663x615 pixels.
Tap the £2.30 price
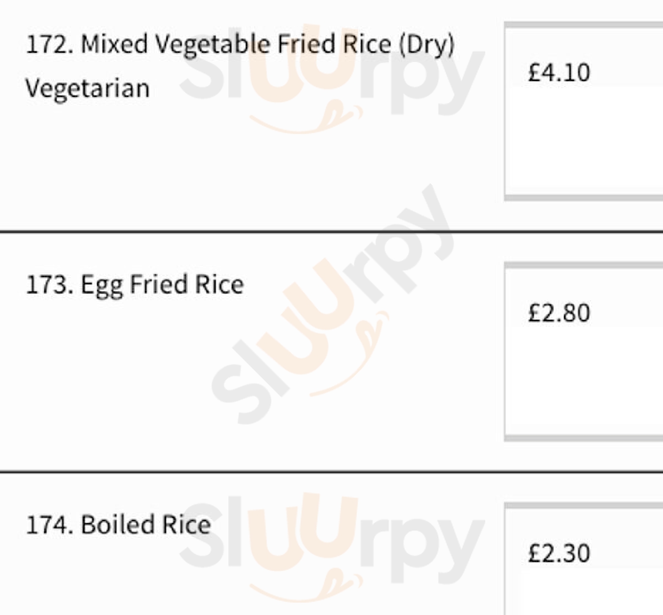(559, 553)
